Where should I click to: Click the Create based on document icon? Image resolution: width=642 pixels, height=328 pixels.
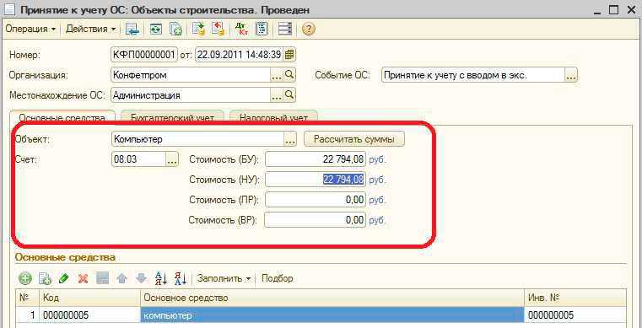[175, 29]
